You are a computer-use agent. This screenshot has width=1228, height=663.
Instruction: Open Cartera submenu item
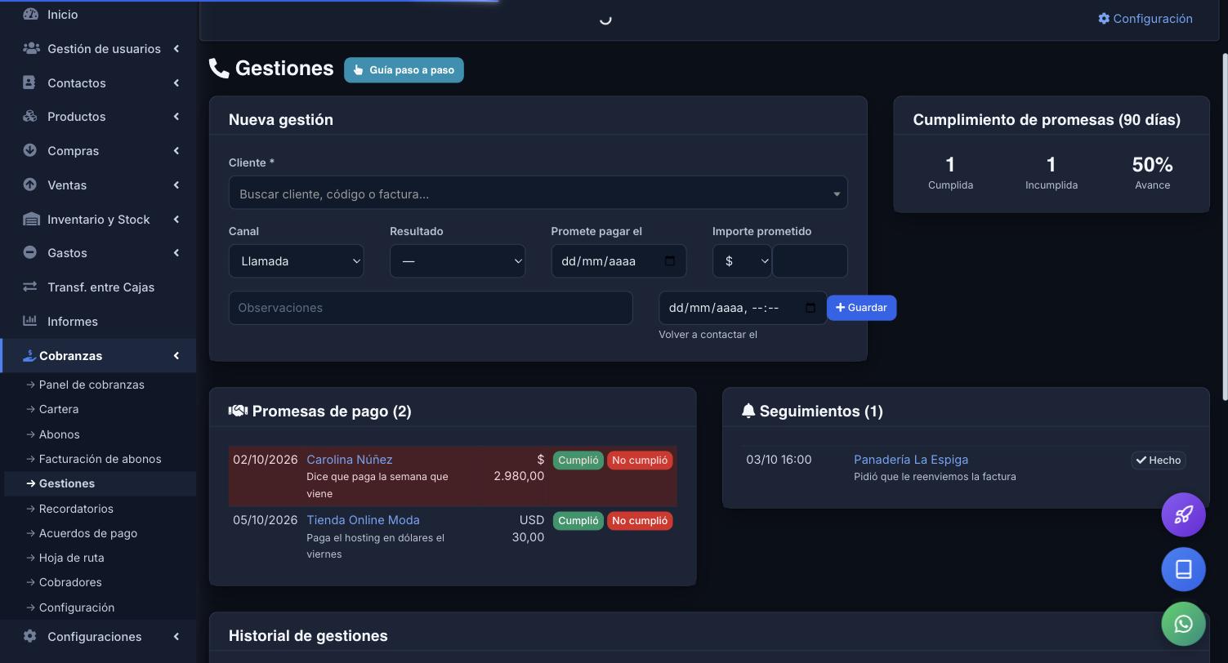click(x=59, y=409)
